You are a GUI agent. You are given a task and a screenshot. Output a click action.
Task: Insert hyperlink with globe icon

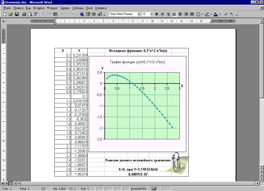click(x=82, y=14)
